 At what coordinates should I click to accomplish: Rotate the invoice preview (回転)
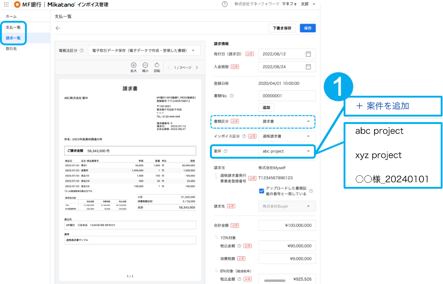157,67
